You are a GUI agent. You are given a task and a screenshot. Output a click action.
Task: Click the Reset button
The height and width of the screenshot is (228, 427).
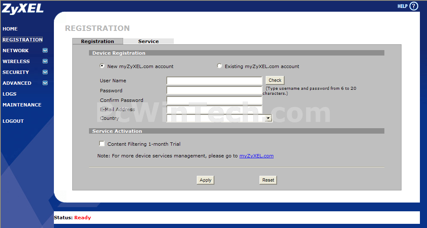tap(268, 180)
